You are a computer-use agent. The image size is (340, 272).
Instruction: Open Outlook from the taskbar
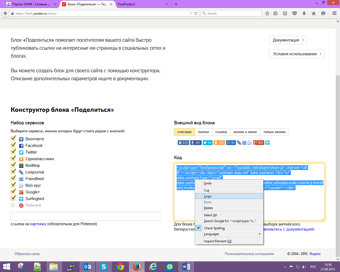pos(87,267)
